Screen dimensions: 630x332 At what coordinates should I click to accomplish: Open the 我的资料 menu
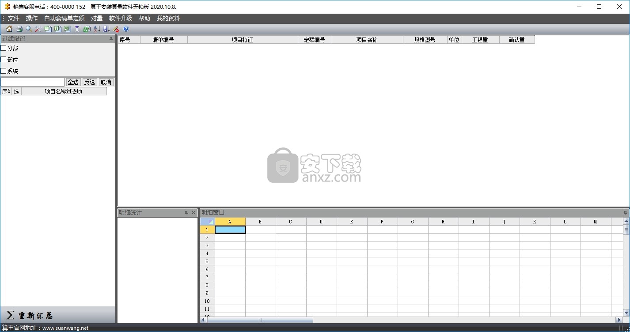click(168, 18)
